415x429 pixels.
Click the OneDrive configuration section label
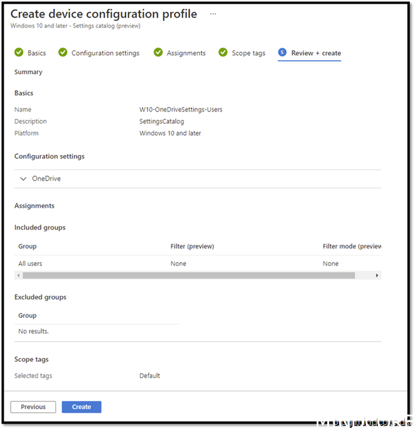click(x=46, y=179)
